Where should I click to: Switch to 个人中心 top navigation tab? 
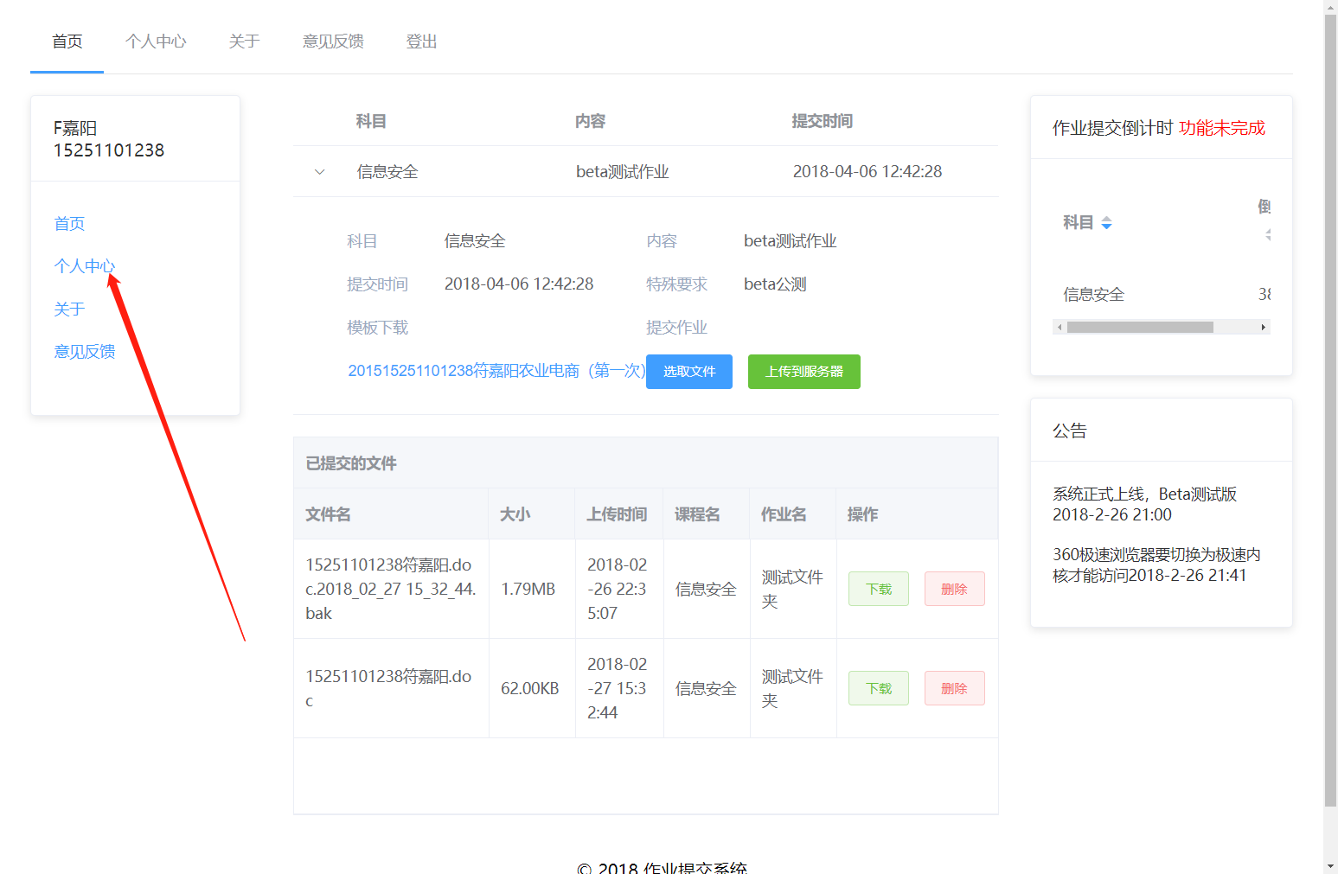(x=156, y=41)
